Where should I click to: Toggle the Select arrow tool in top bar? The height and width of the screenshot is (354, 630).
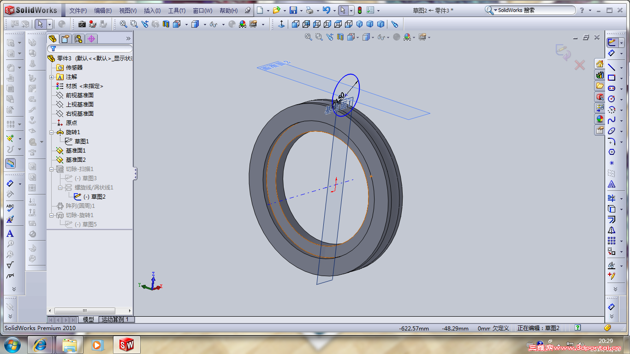pyautogui.click(x=343, y=10)
